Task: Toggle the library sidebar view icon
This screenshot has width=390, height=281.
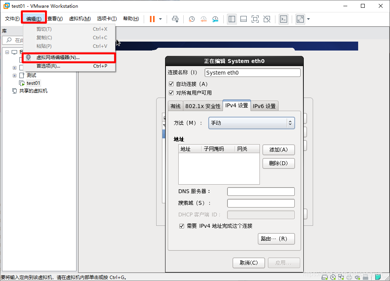Action: coord(232,19)
